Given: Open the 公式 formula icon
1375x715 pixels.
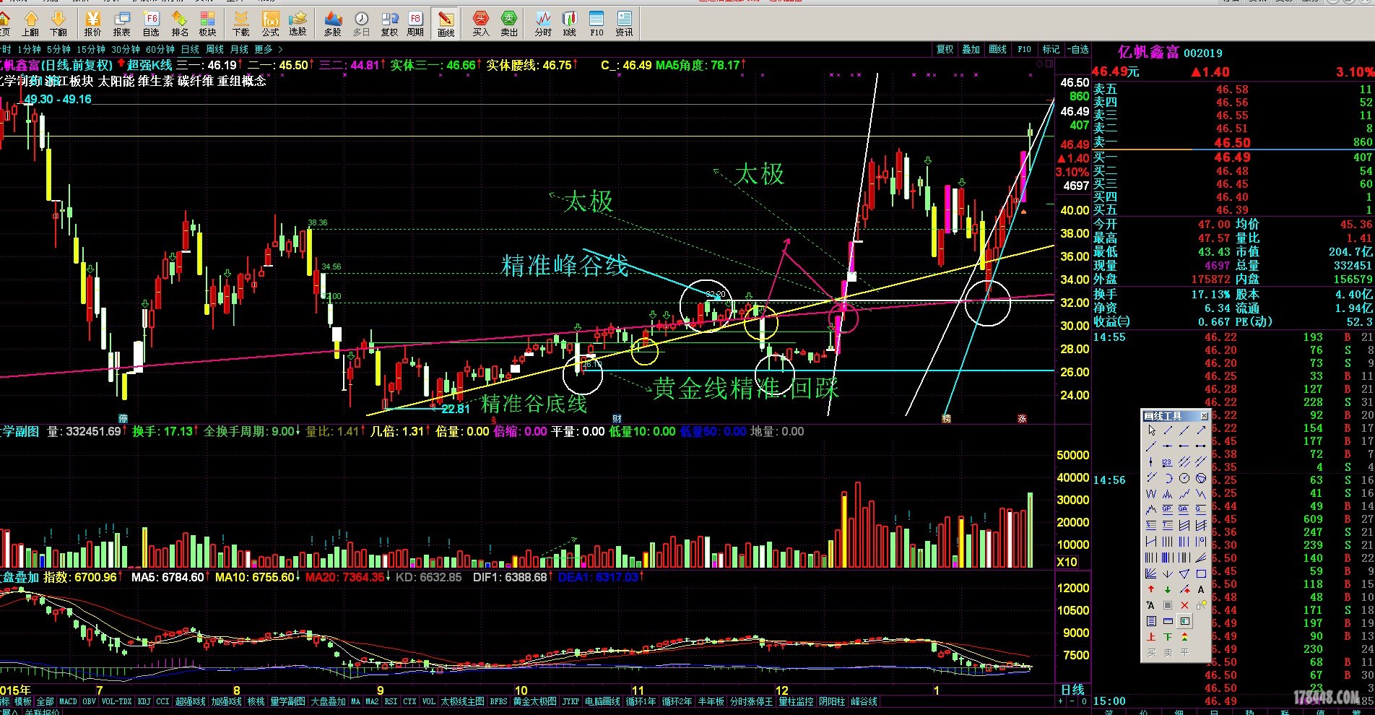Looking at the screenshot, I should [270, 24].
